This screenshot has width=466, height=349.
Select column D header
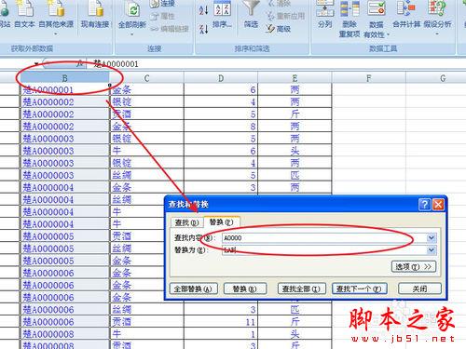[x=221, y=78]
